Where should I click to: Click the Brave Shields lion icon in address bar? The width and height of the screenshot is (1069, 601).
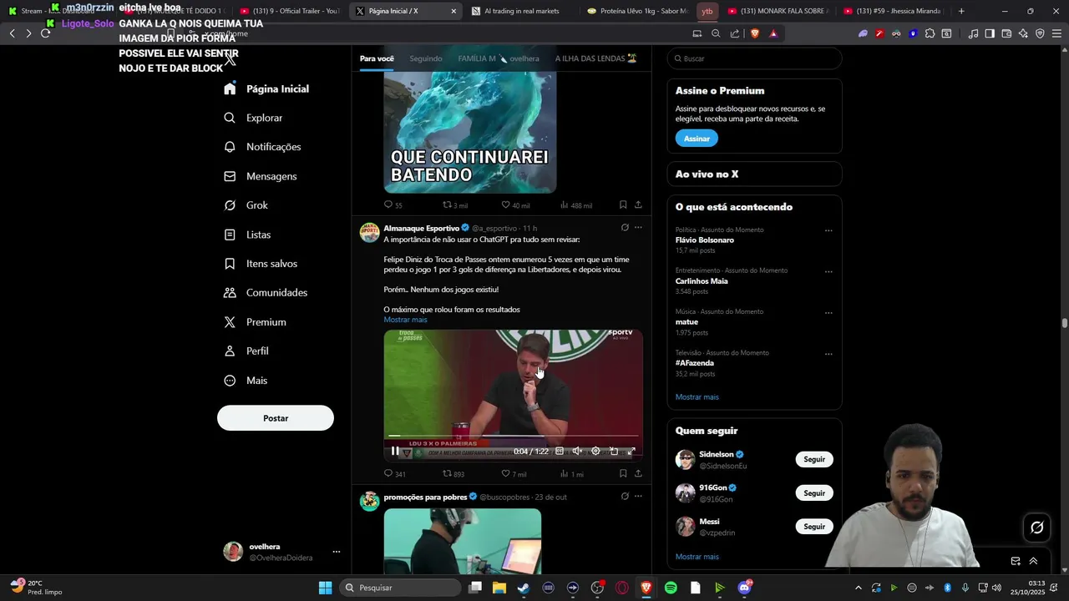pos(755,33)
